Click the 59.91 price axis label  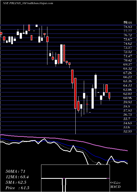(127, 102)
